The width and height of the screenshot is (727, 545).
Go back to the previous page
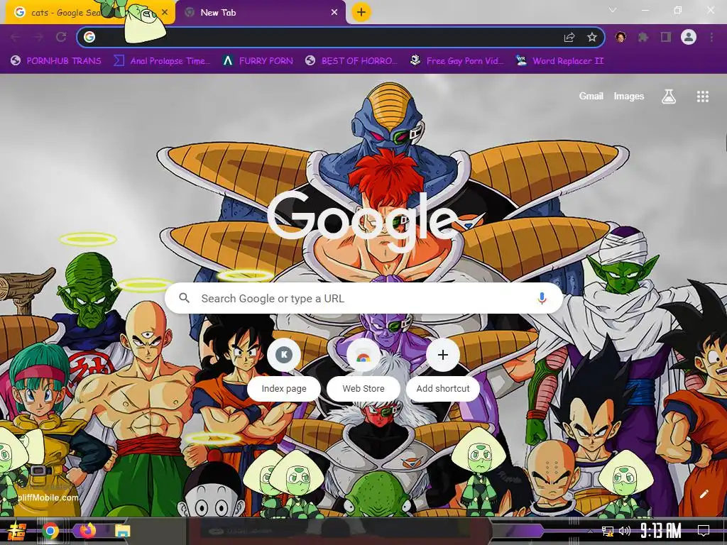pos(16,37)
